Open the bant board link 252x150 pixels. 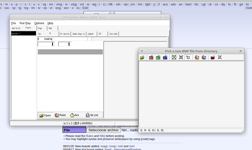click(188, 4)
